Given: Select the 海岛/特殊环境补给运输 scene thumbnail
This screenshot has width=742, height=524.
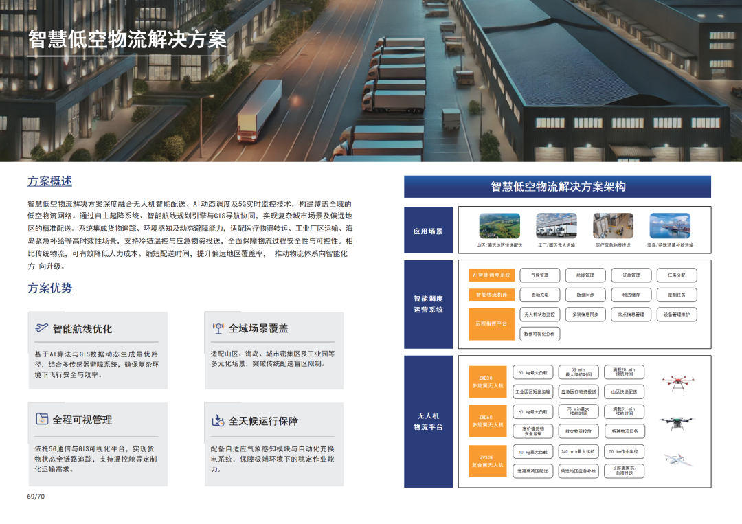Looking at the screenshot, I should click(669, 225).
